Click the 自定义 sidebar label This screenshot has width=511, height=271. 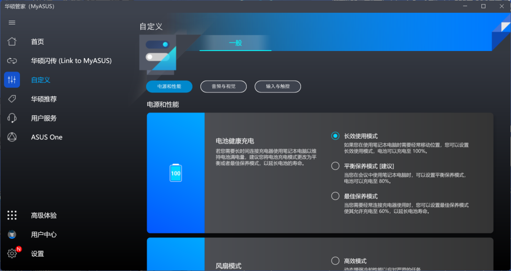point(41,80)
